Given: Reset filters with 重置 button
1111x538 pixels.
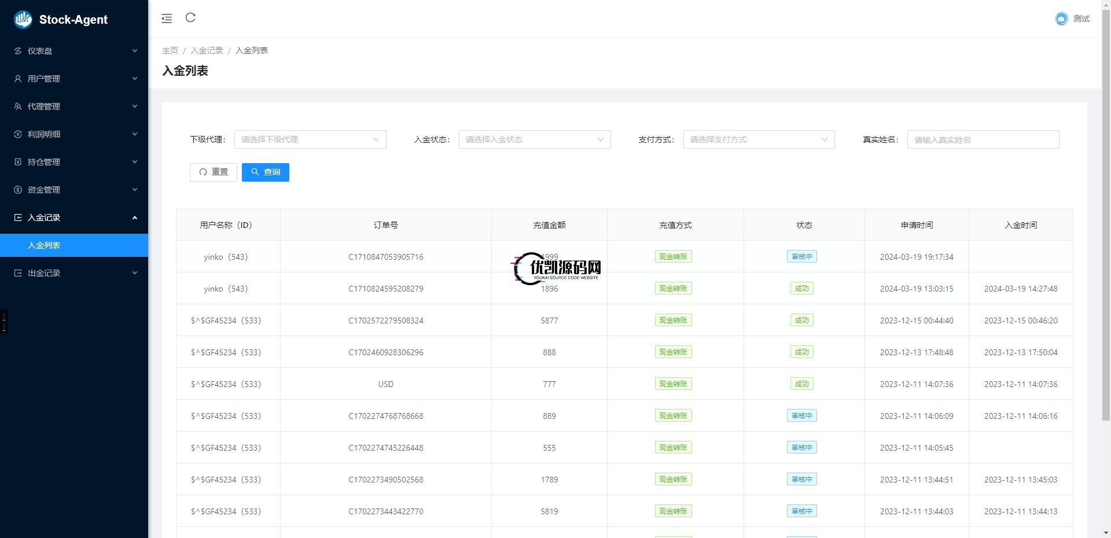Looking at the screenshot, I should point(213,172).
